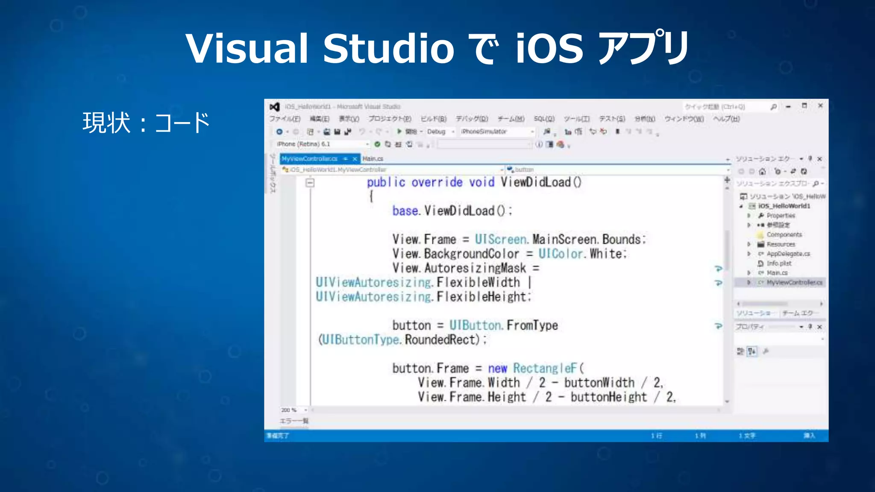Image resolution: width=875 pixels, height=492 pixels.
Task: Open the button member dropdown
Action: [618, 170]
